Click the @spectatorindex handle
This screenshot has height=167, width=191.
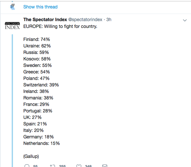pos(85,19)
